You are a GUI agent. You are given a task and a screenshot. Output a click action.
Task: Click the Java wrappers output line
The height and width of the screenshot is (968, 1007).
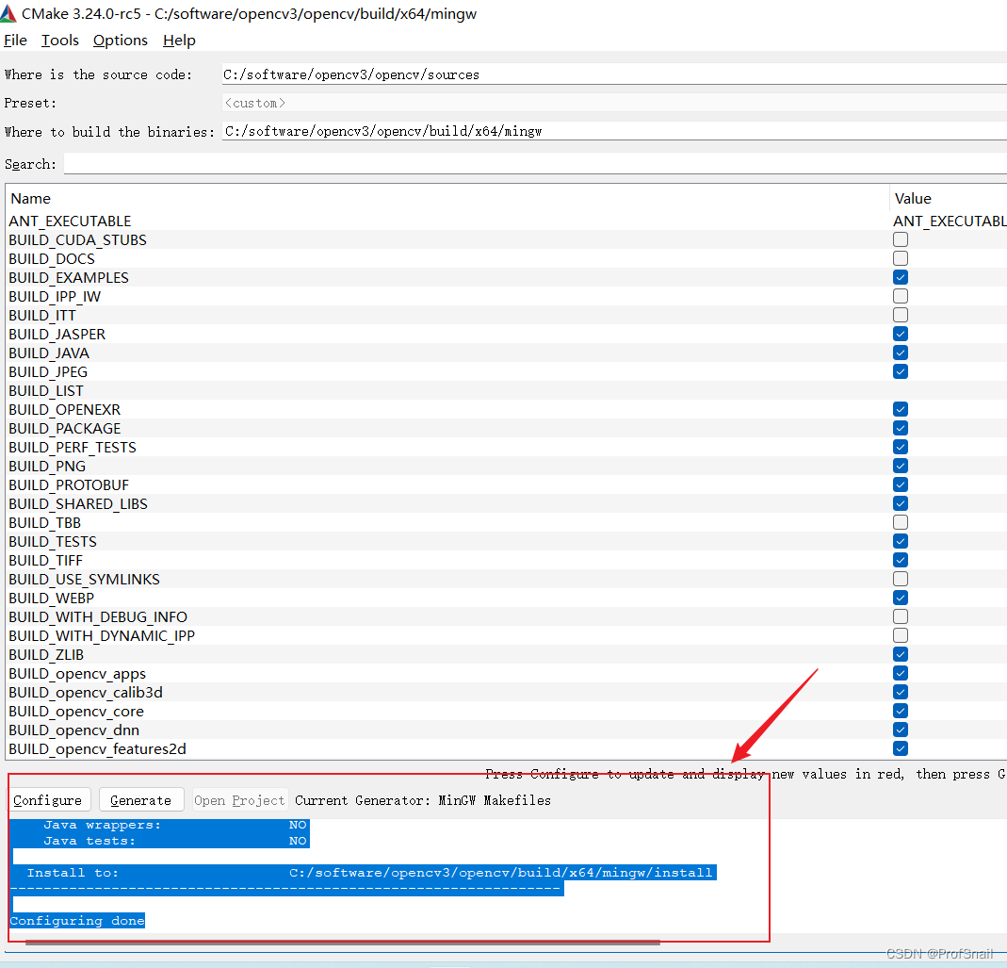tap(159, 825)
